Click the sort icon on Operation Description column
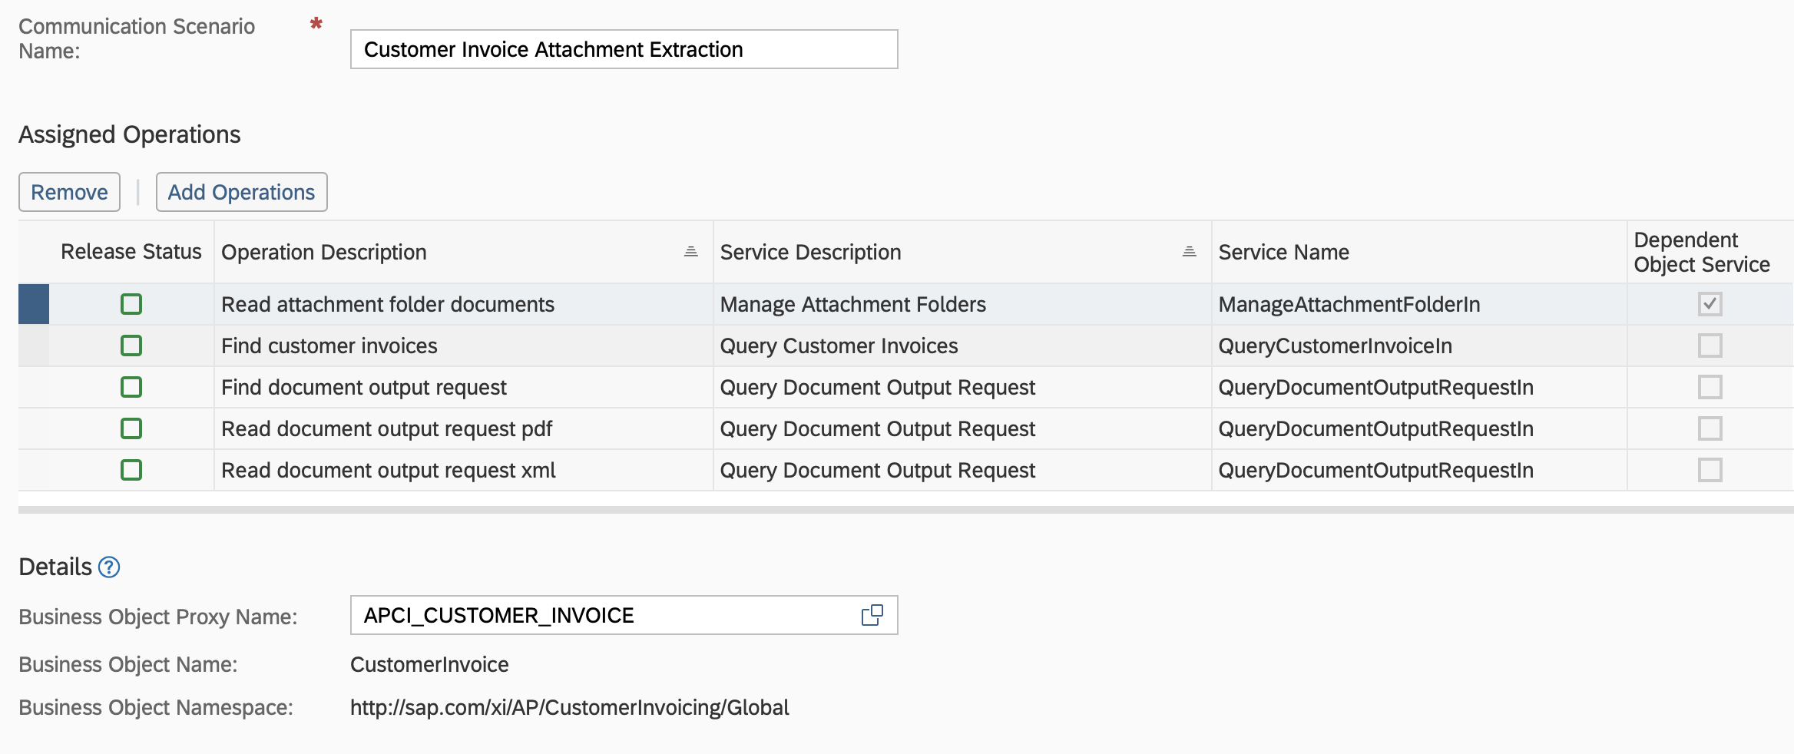The height and width of the screenshot is (754, 1794). point(690,251)
